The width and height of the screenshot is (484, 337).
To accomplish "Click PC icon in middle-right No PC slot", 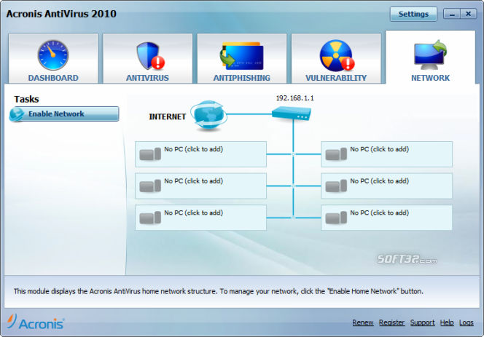I will click(336, 186).
